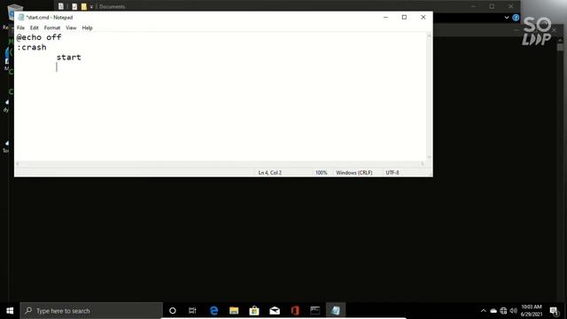Open the Help menu in Notepad
Viewport: 567px width, 319px height.
point(87,27)
